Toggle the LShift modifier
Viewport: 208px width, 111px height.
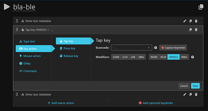116,57
